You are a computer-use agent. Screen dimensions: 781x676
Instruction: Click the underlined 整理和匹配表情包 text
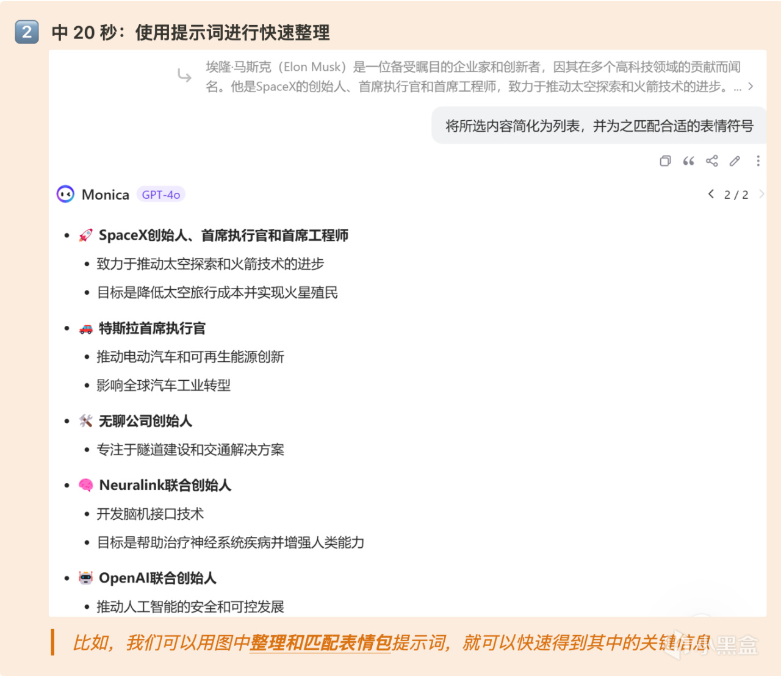point(321,643)
